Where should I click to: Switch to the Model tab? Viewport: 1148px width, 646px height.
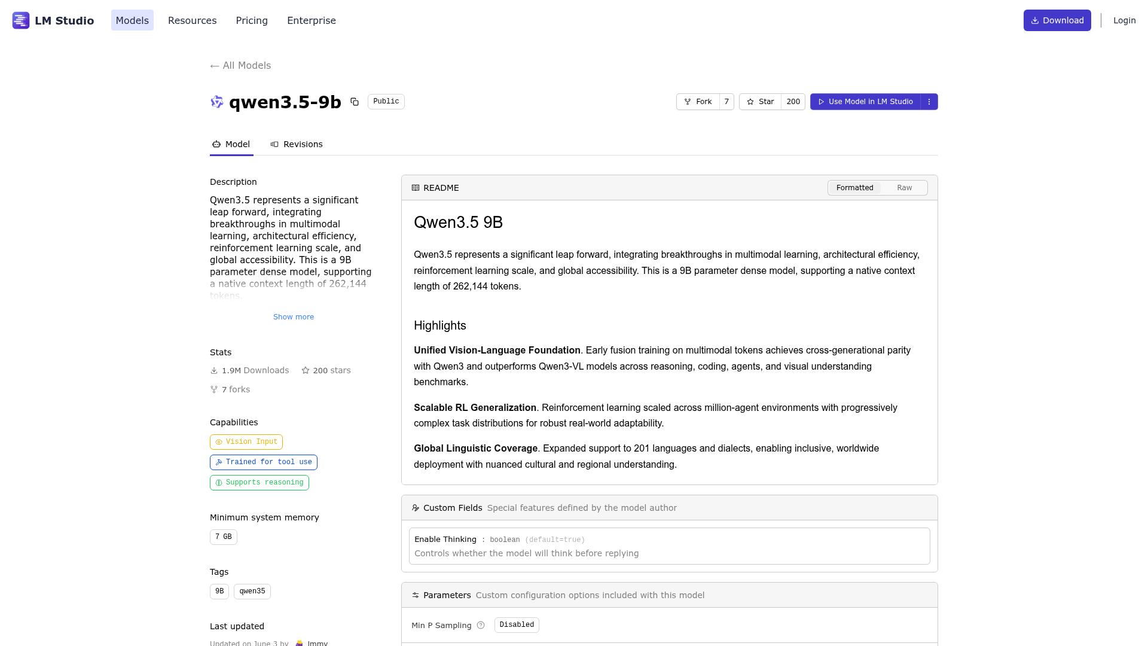coord(231,144)
